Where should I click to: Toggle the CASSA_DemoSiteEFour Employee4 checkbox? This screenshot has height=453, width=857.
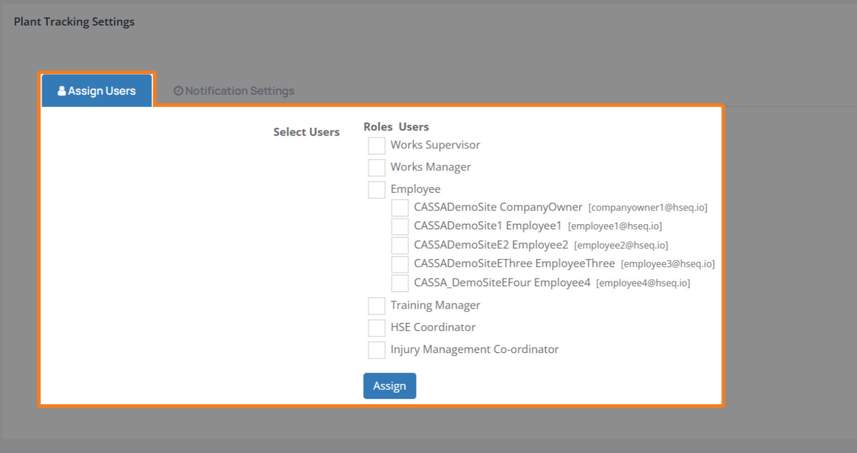pos(400,283)
